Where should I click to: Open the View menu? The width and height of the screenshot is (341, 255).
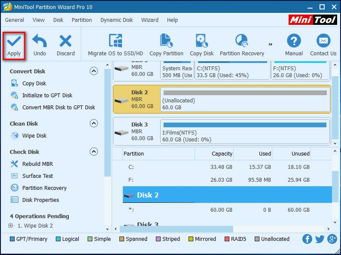coord(39,20)
